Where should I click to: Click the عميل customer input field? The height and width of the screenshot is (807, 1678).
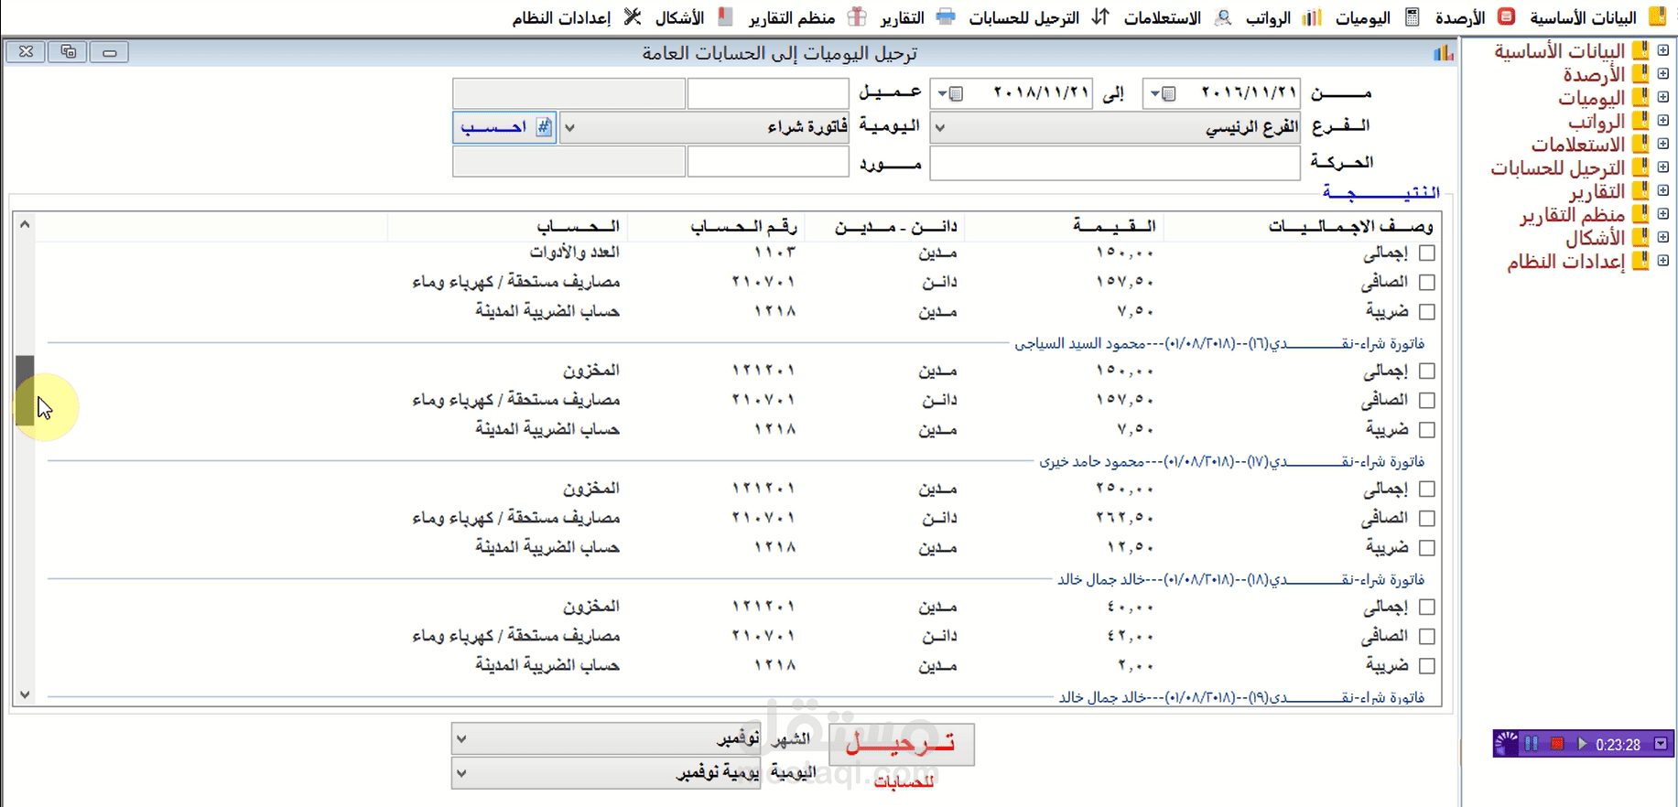[x=768, y=93]
